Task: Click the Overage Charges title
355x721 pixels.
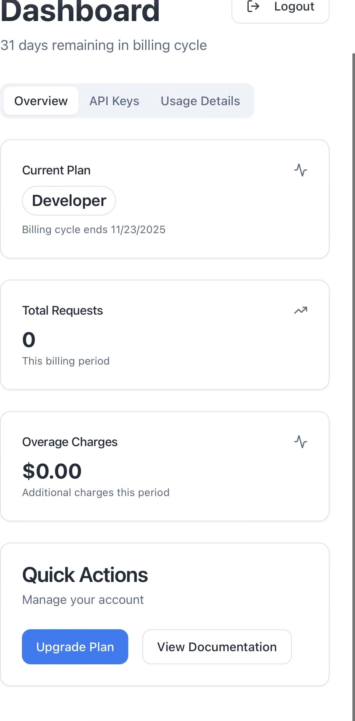Action: tap(70, 442)
